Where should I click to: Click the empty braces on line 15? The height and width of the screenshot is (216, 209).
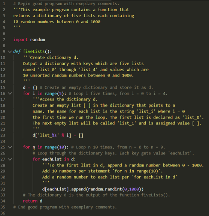point(35,87)
